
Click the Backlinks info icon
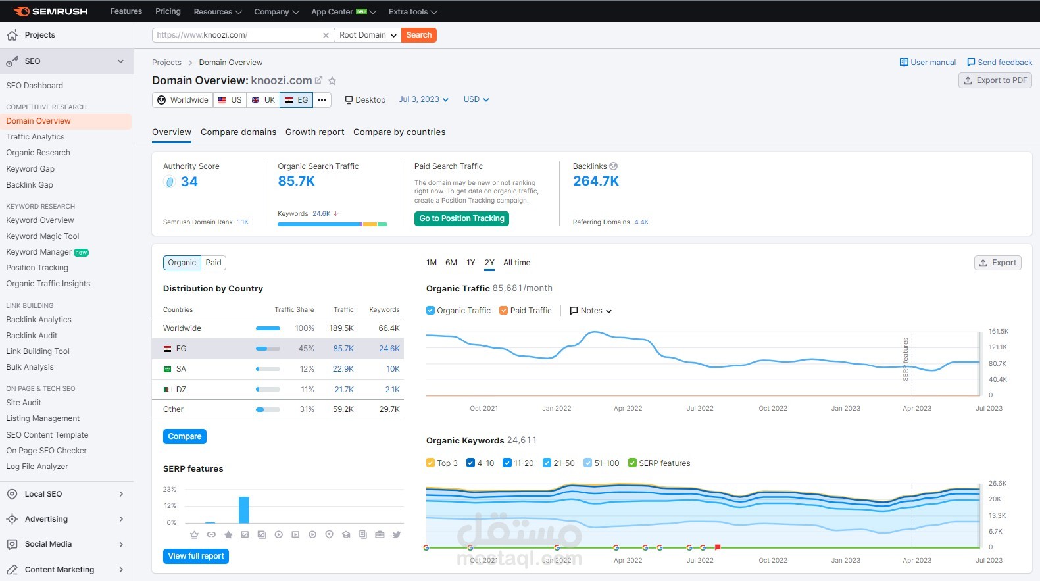614,166
